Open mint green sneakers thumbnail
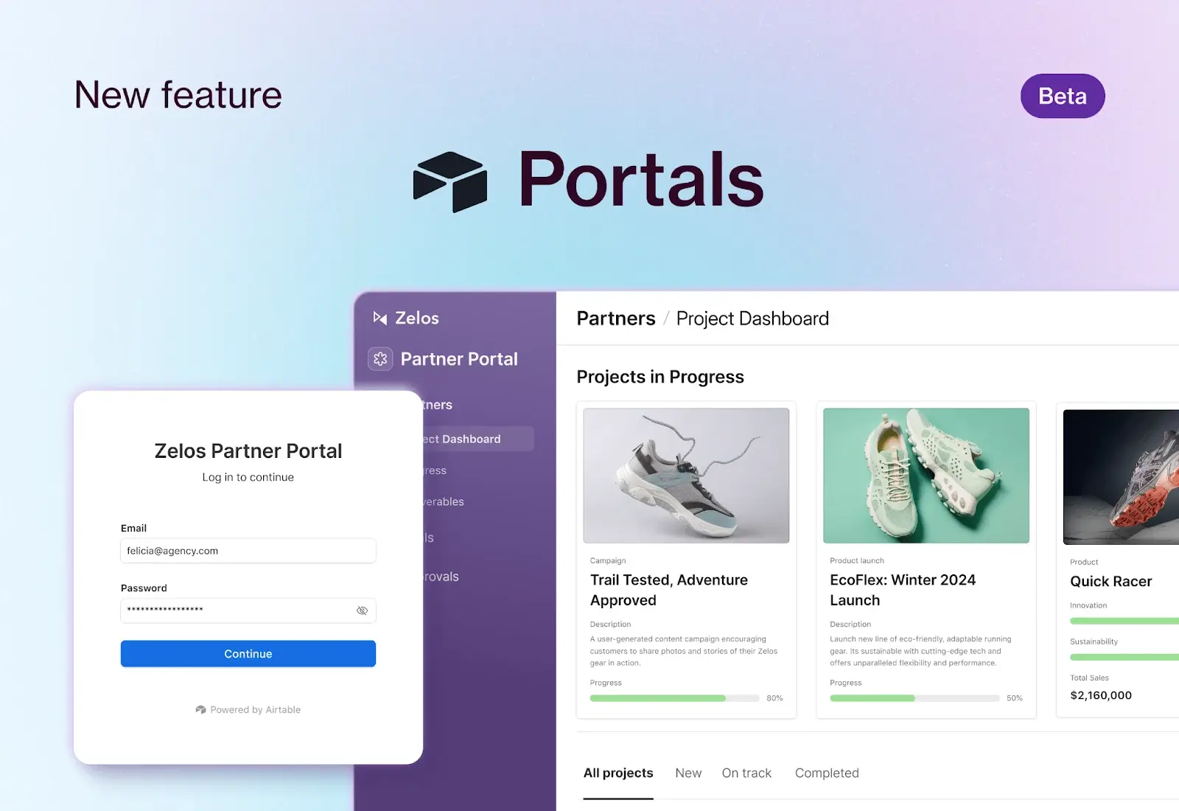This screenshot has width=1179, height=811. pos(926,476)
